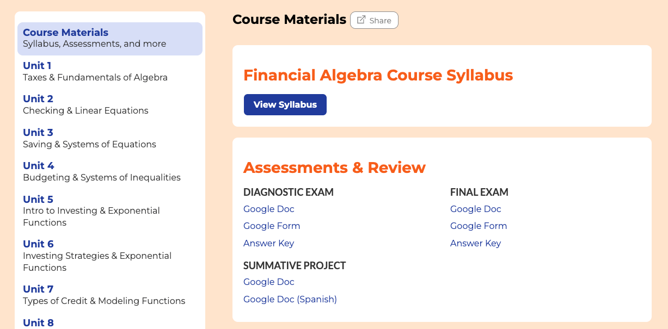Image resolution: width=668 pixels, height=329 pixels.
Task: View the Final Exam Answer Key
Action: 475,243
